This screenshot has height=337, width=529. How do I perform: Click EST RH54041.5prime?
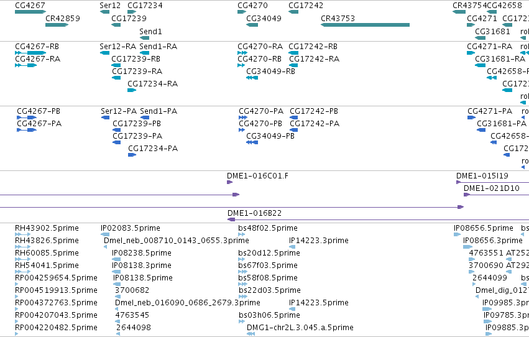pyautogui.click(x=22, y=272)
